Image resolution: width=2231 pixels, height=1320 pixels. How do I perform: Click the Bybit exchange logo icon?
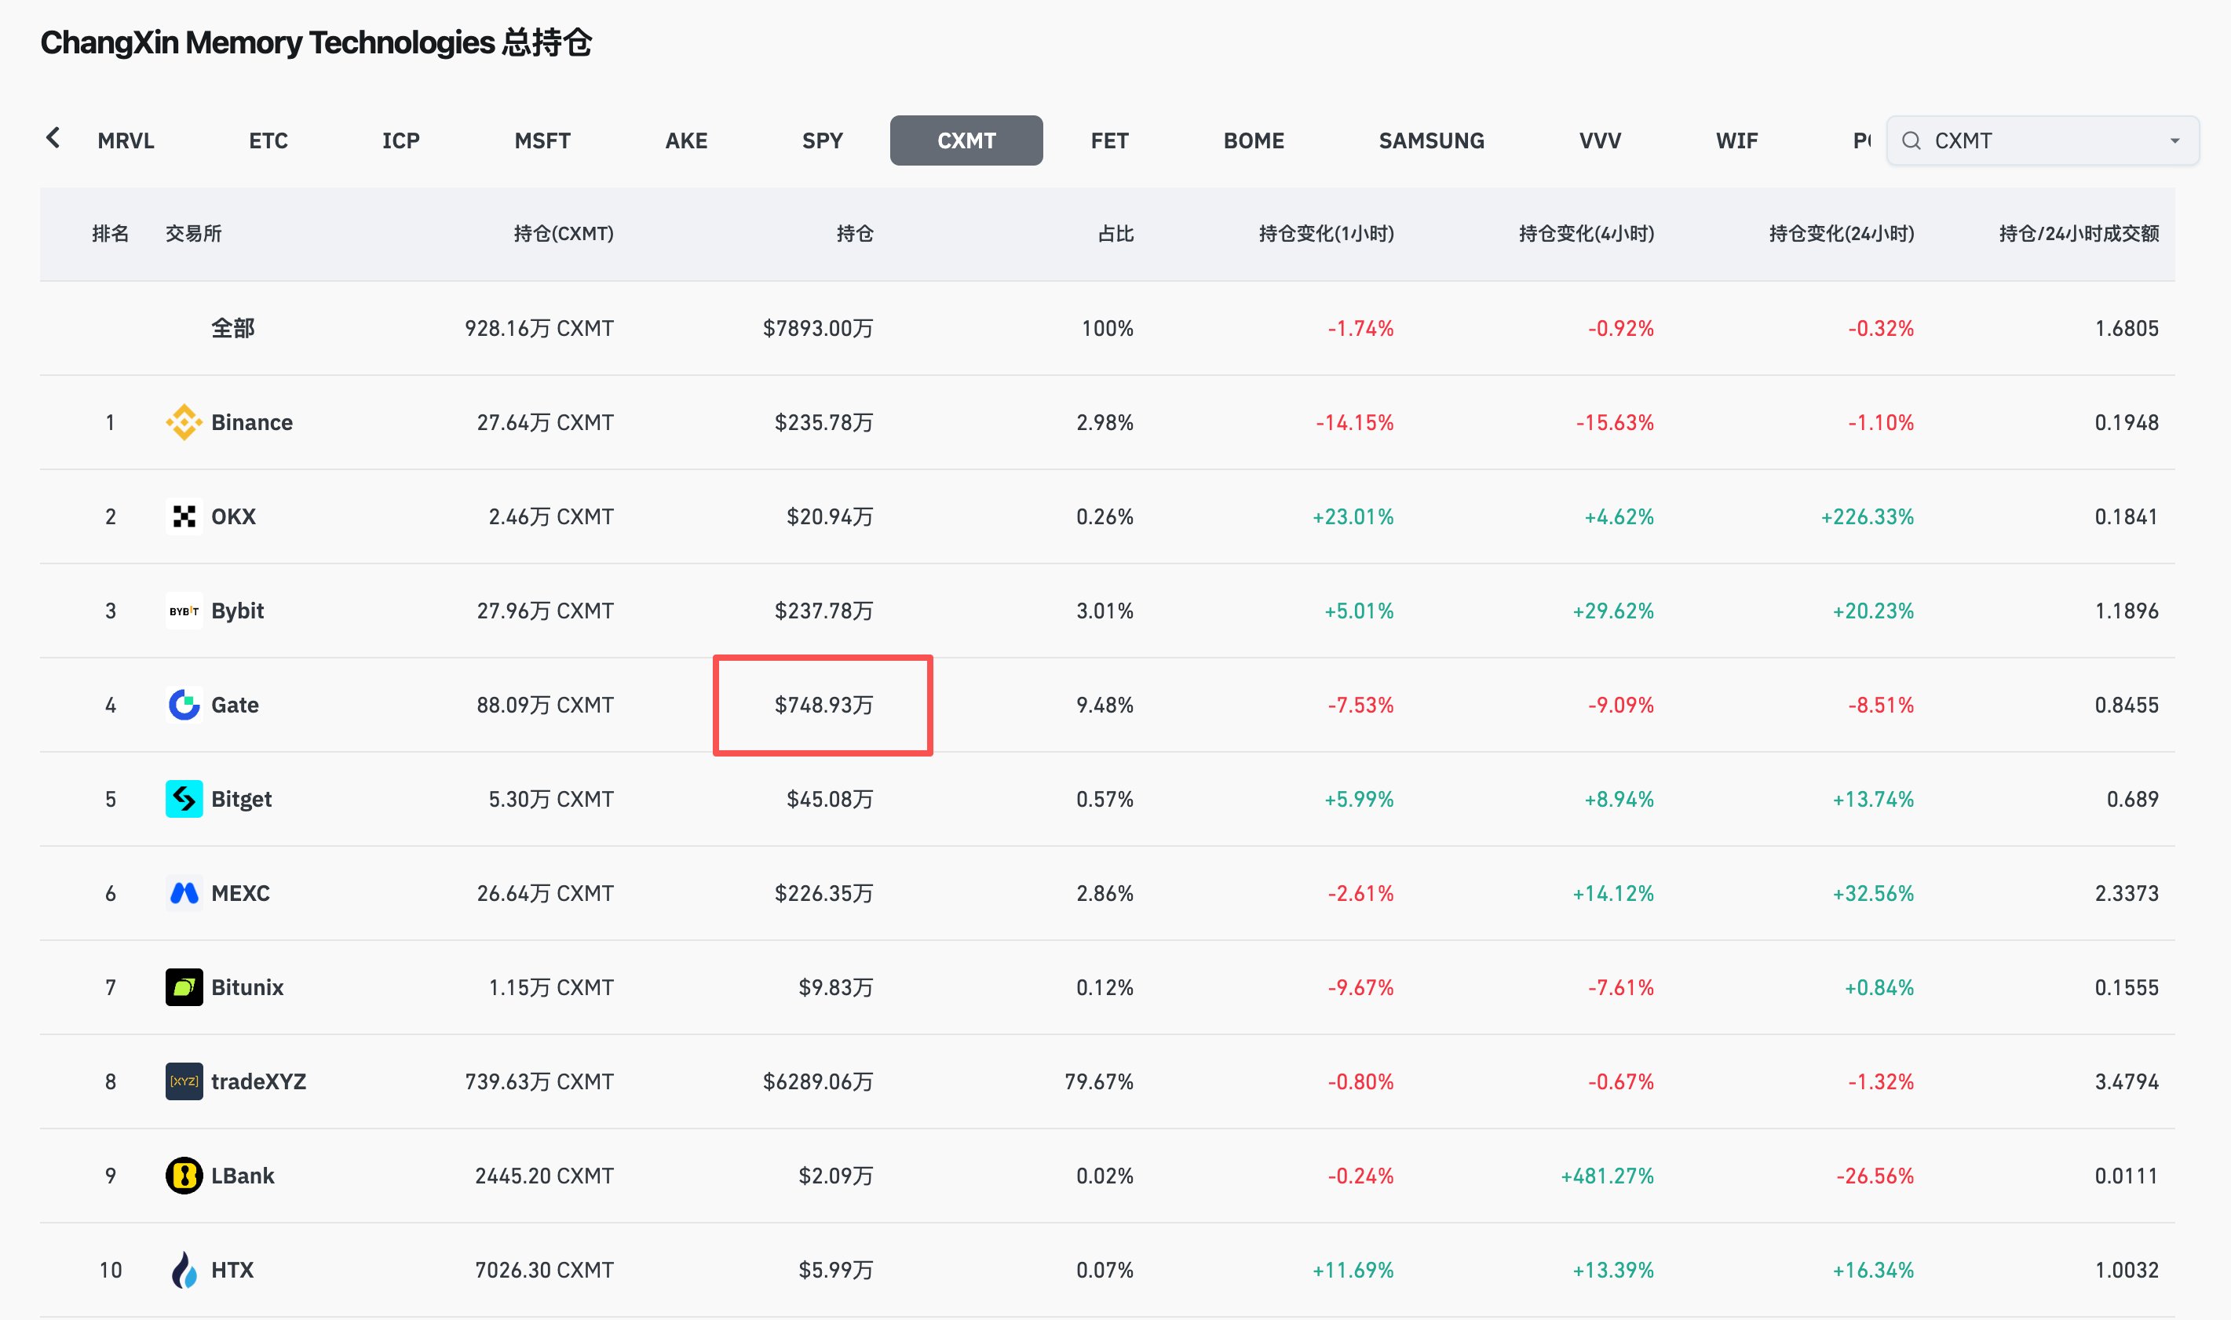pos(184,611)
